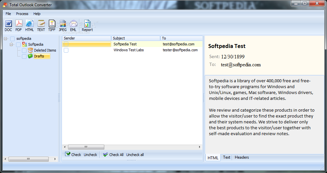Open the Process menu
The image size is (327, 173).
click(x=22, y=14)
